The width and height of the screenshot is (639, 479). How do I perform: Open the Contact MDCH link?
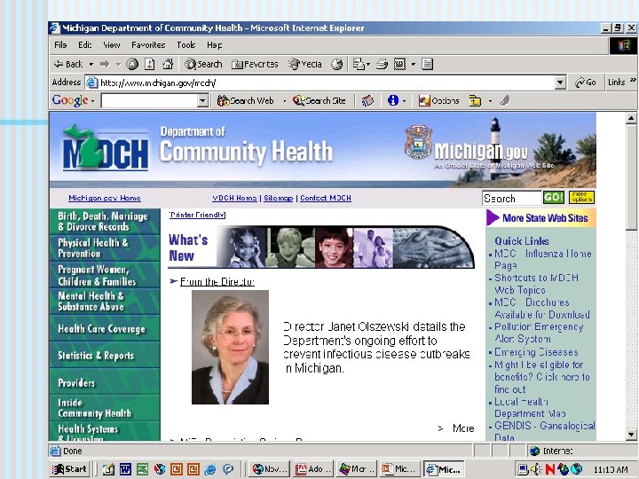(326, 198)
